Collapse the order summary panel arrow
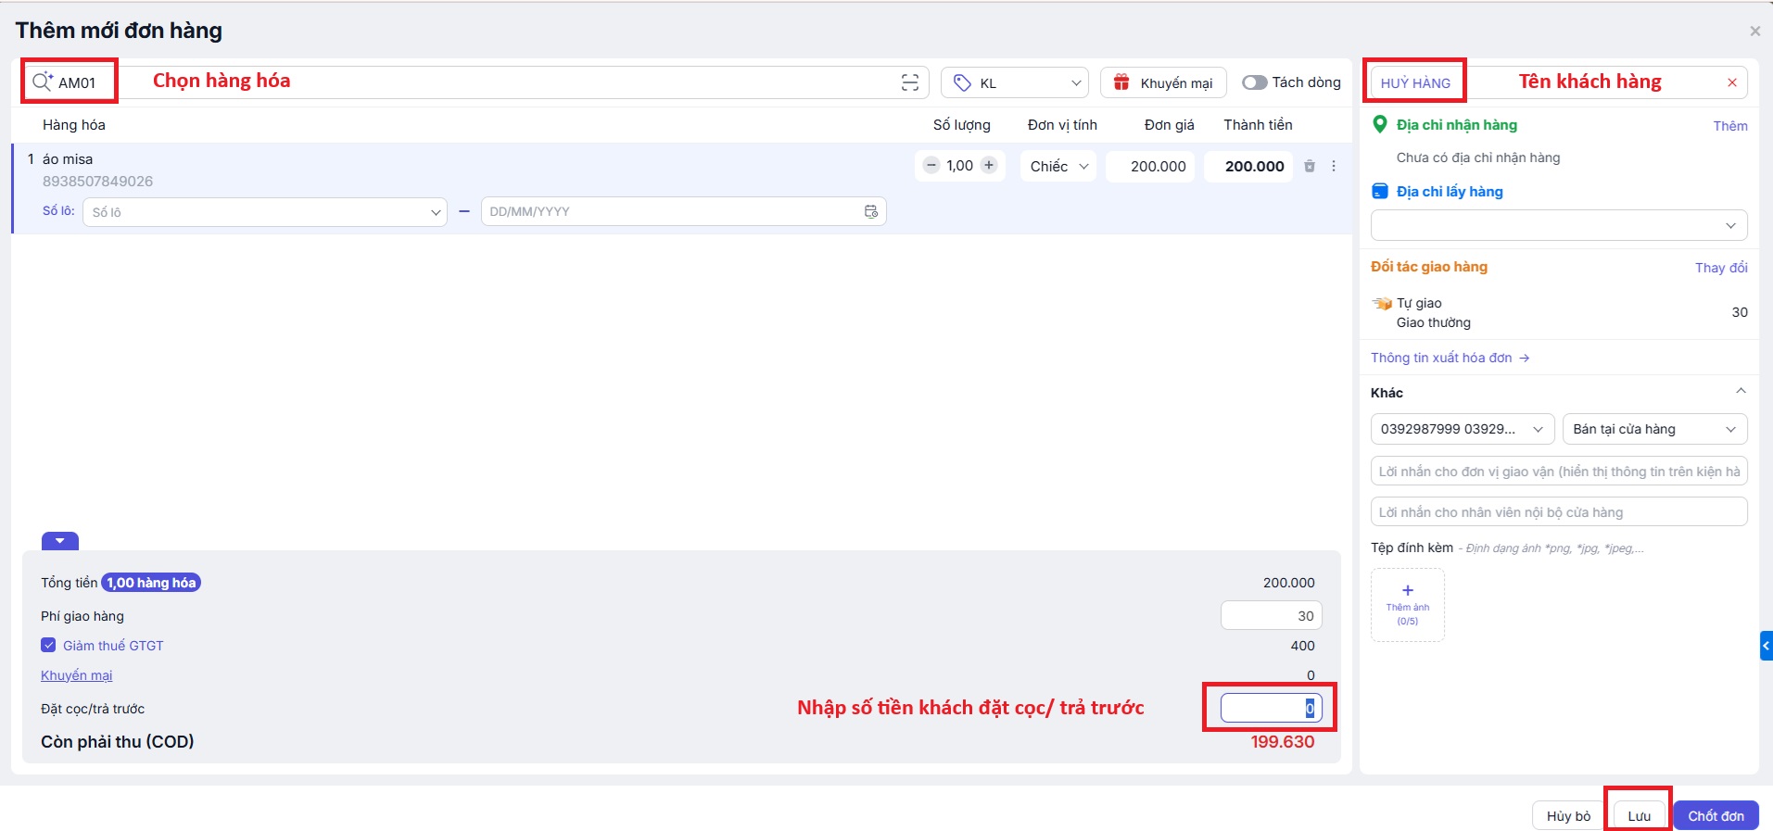Screen dimensions: 1773x831 pos(60,541)
